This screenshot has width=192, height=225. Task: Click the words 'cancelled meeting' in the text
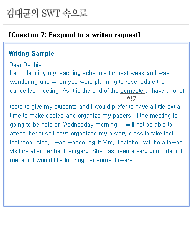[x=34, y=91]
